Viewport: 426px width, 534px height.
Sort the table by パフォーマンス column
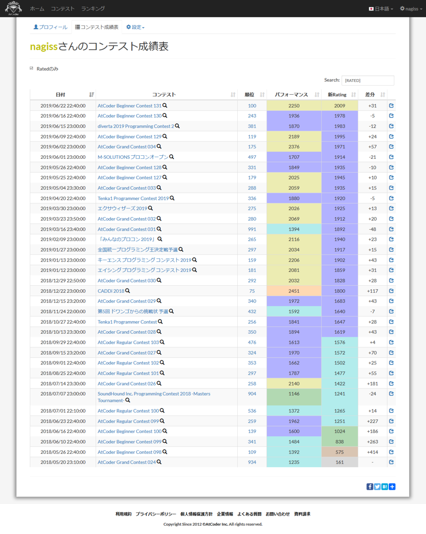pos(294,94)
